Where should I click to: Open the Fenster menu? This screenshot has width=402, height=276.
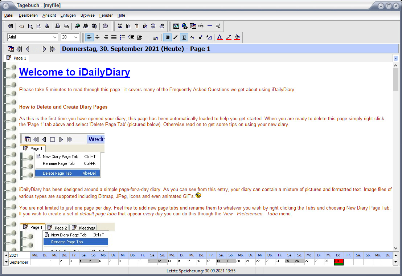tap(106, 15)
